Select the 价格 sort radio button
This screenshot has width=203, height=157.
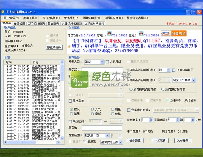[112, 114]
